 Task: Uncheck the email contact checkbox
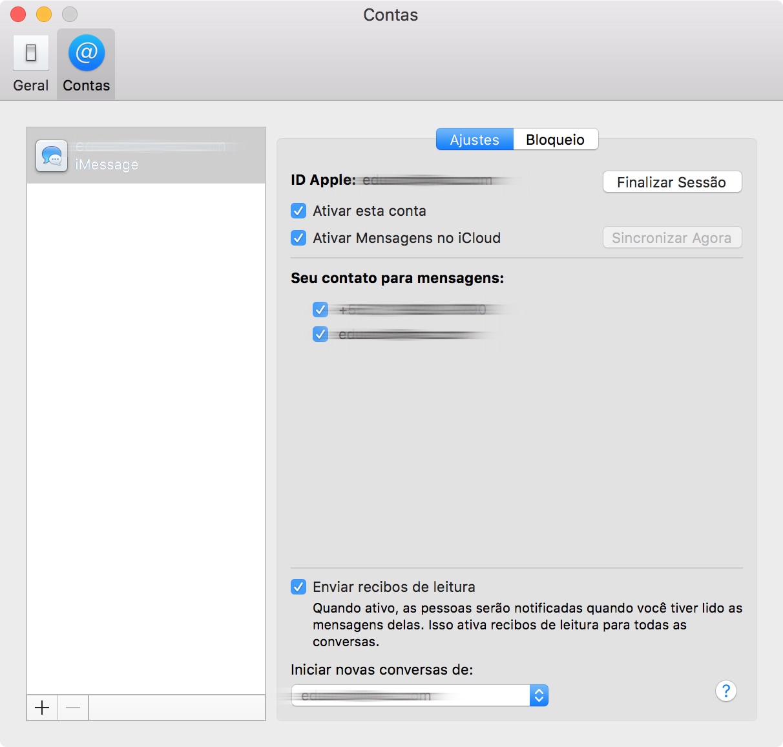(320, 334)
